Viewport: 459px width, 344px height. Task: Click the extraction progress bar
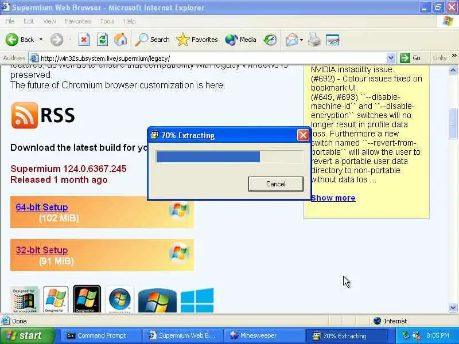[229, 157]
